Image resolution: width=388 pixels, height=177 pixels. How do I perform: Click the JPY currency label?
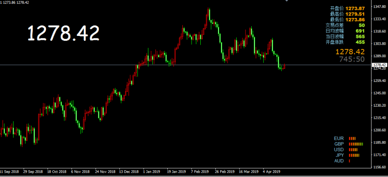(339, 155)
